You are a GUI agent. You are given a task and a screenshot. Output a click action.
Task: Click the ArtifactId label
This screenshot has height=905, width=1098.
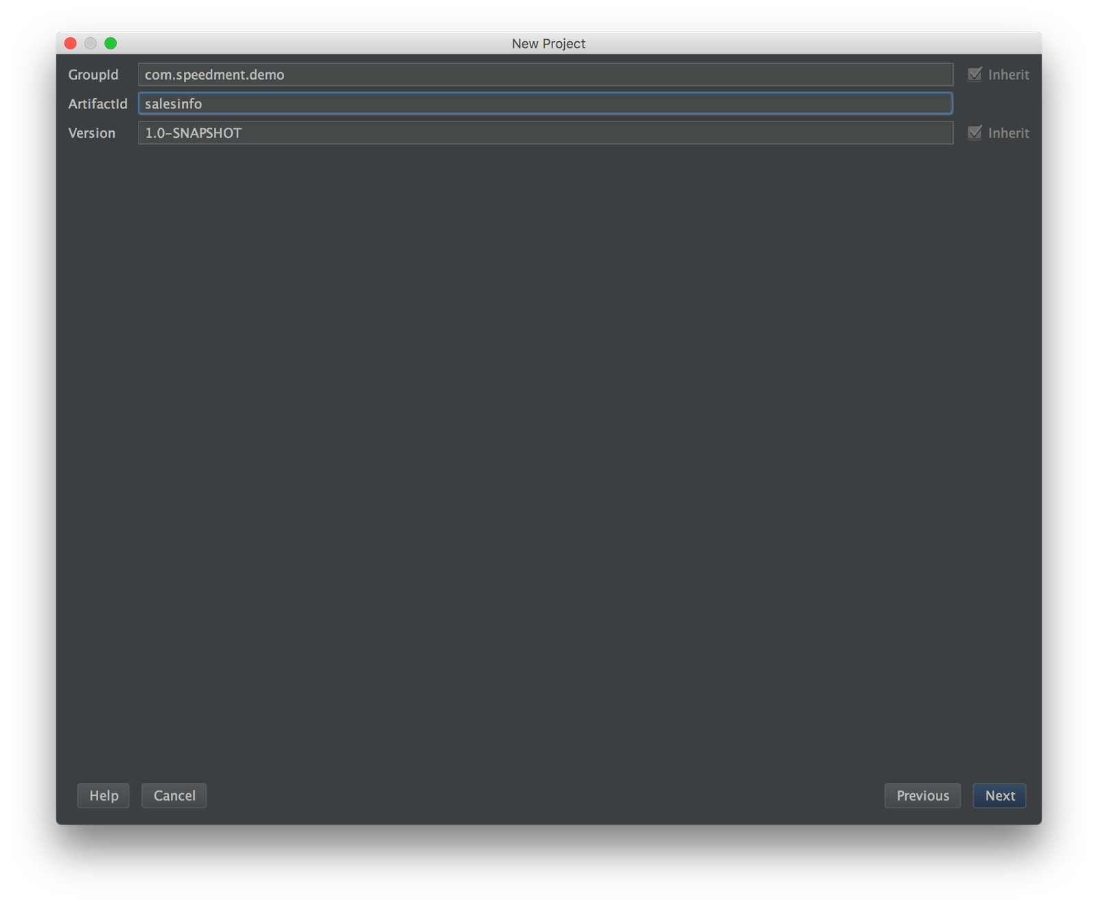click(97, 104)
